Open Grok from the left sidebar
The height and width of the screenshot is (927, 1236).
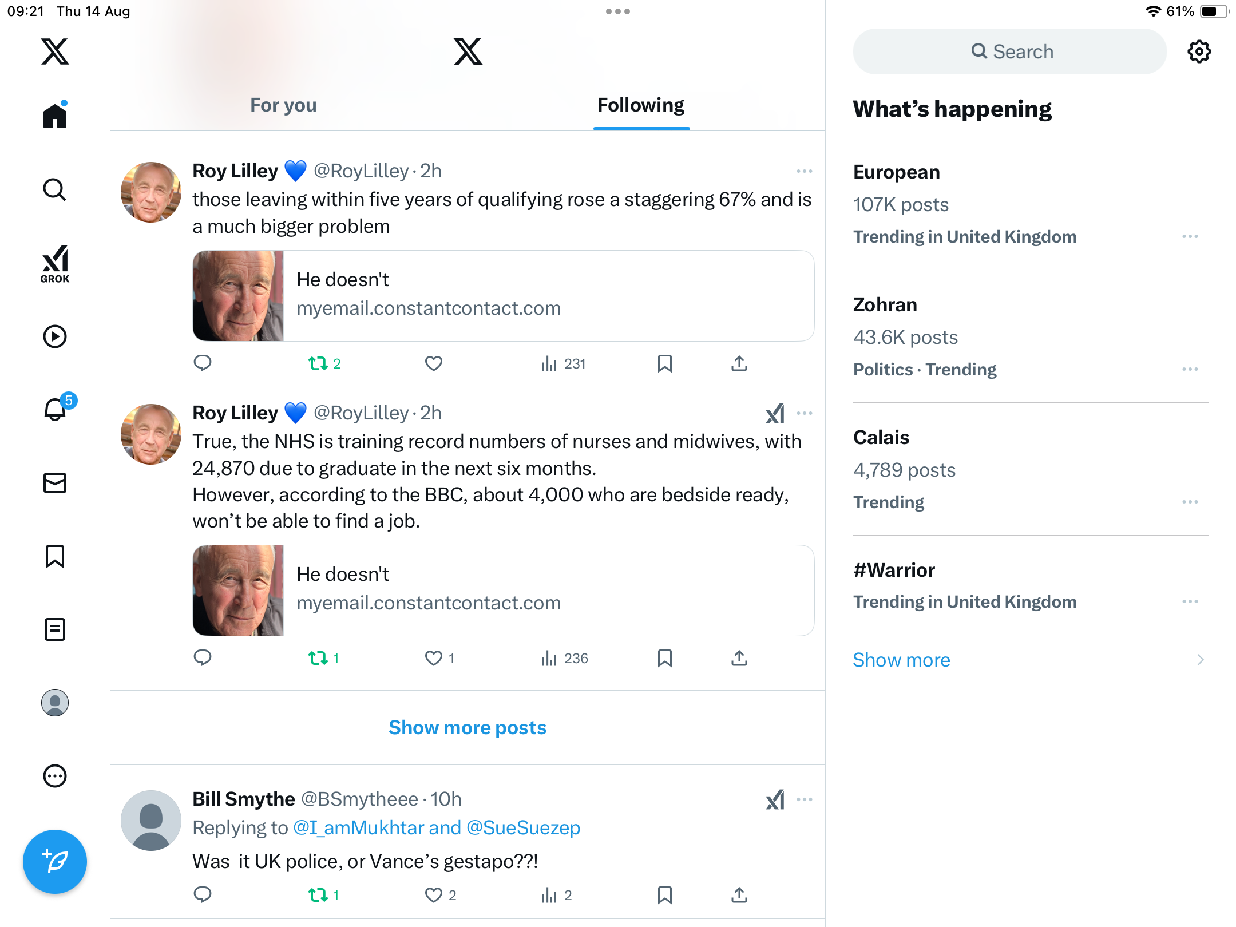(55, 264)
